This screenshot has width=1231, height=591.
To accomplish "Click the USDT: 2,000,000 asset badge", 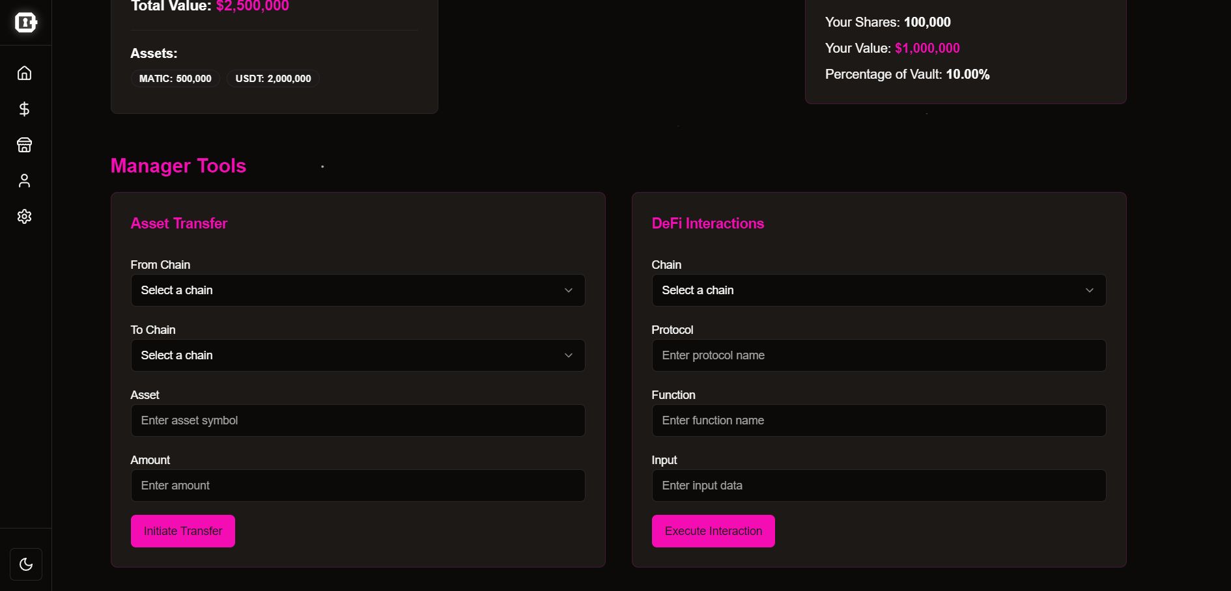I will tap(273, 79).
